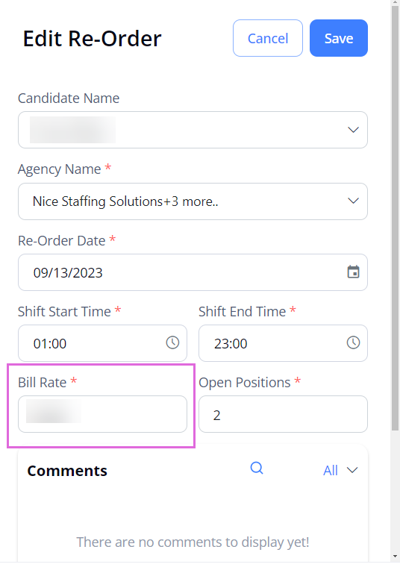Click the scrollbar up arrow

pyautogui.click(x=395, y=1)
